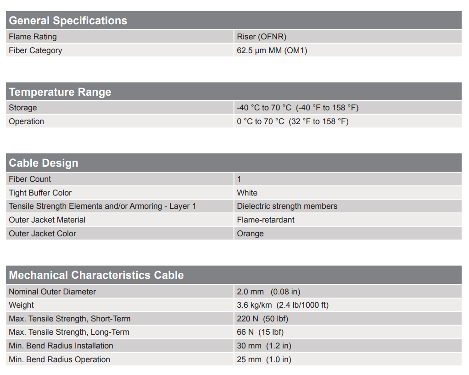Click the 62.5 μm MM (OM1) value
Screen dimensions: 469x375
click(x=272, y=50)
